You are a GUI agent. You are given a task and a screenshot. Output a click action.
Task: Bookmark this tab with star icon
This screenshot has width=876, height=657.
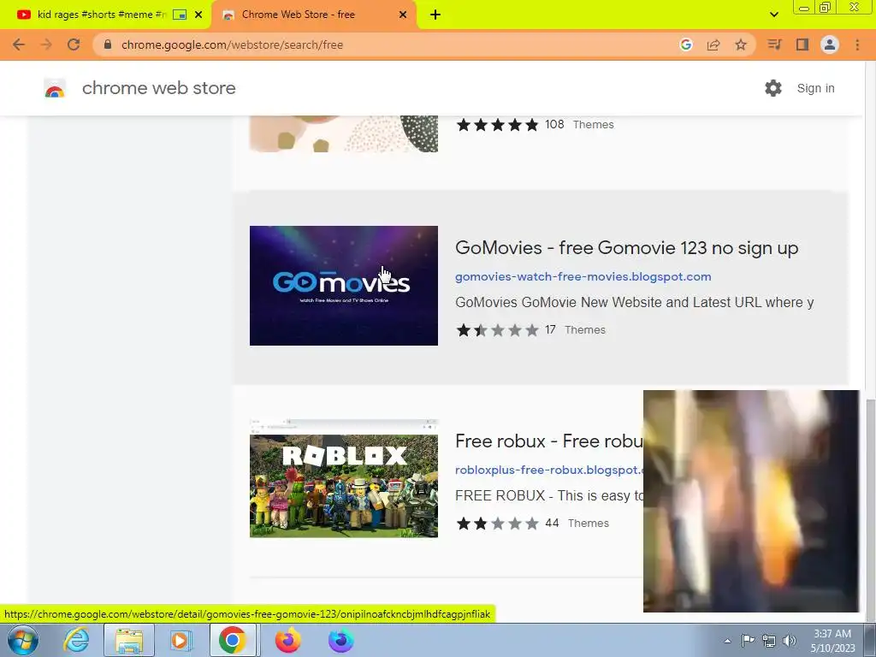tap(741, 44)
